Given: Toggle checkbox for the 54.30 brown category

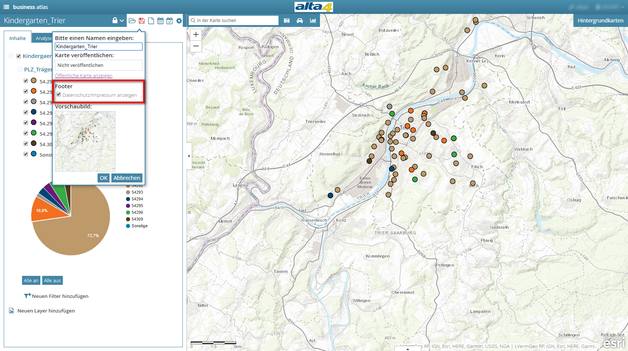Looking at the screenshot, I should pyautogui.click(x=26, y=144).
